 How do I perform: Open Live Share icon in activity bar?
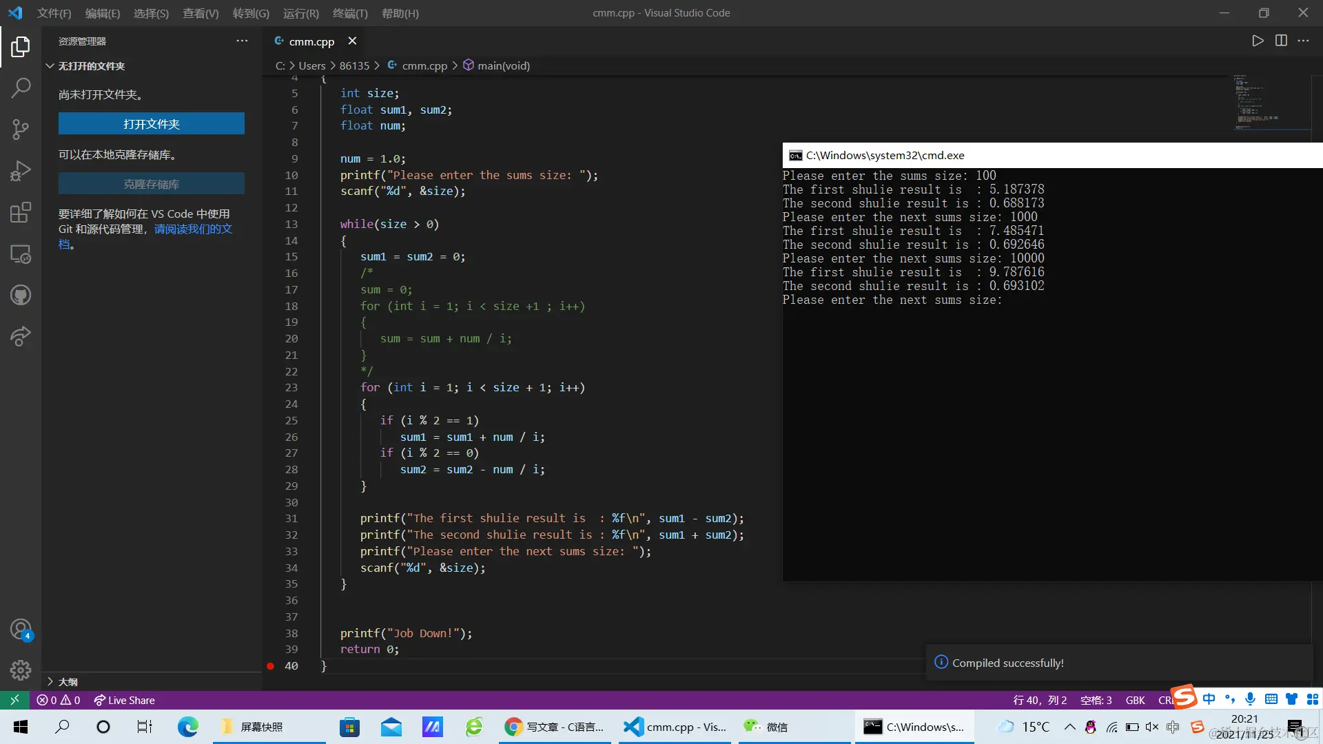[x=21, y=337]
